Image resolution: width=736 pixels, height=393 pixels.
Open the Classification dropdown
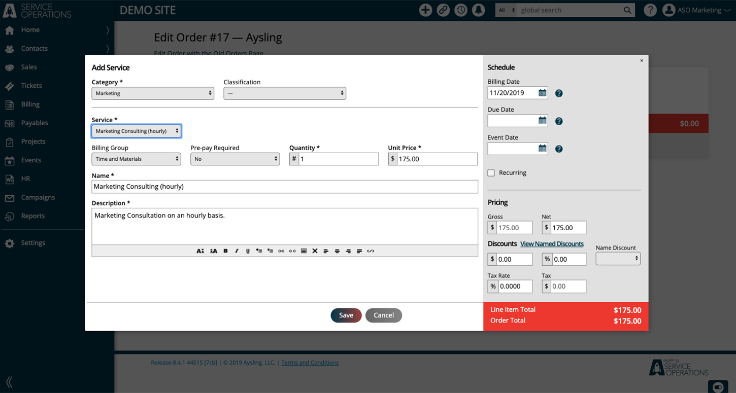[285, 93]
